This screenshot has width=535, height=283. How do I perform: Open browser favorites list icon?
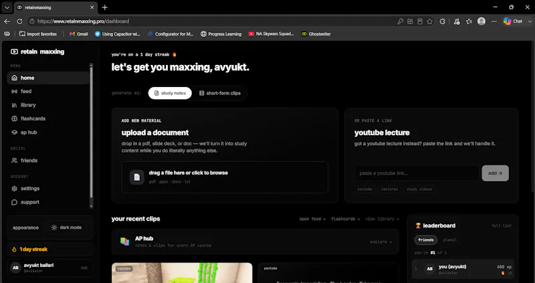click(469, 21)
